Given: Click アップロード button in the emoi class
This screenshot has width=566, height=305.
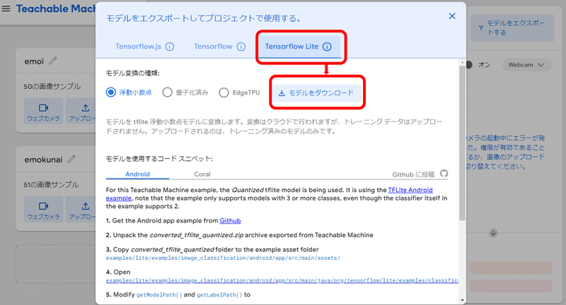Looking at the screenshot, I should click(x=81, y=112).
